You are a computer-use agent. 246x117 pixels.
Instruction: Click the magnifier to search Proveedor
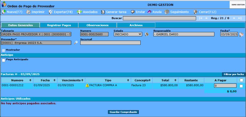[76, 43]
